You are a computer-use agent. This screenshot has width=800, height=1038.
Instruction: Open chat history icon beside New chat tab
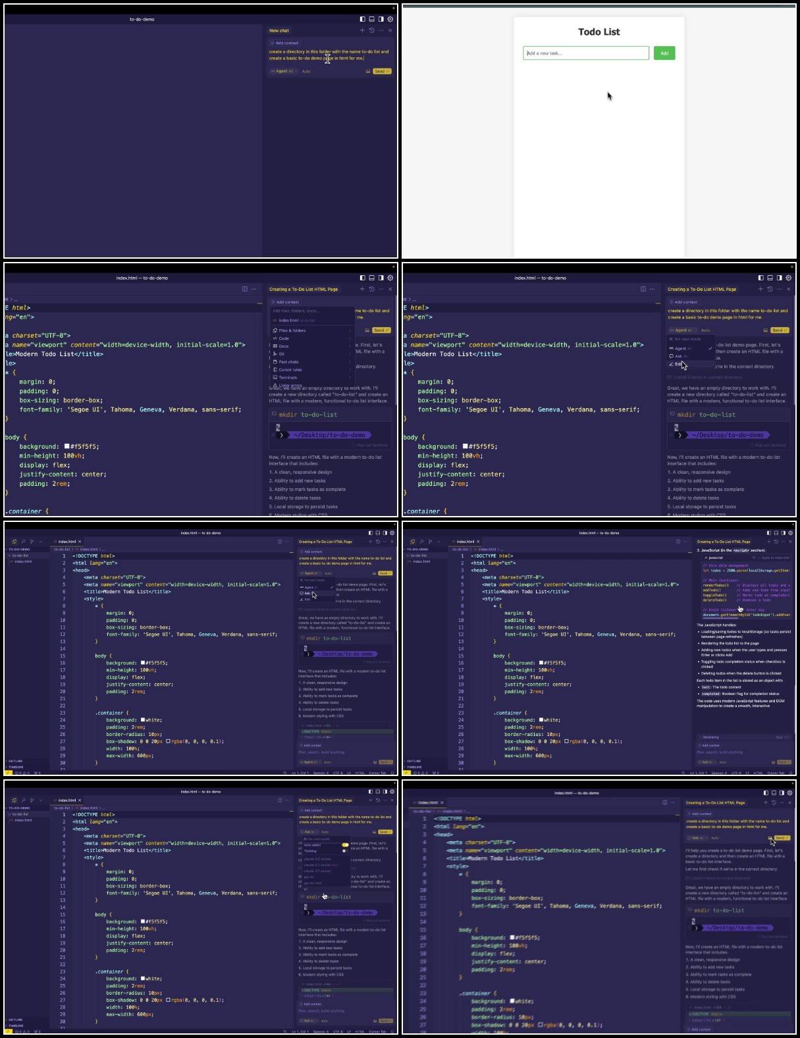pyautogui.click(x=371, y=30)
